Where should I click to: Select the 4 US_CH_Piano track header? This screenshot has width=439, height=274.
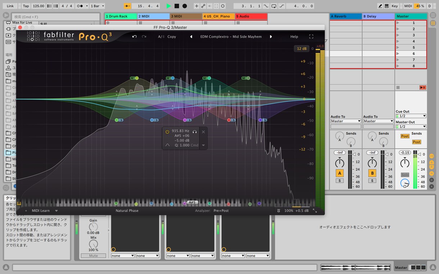pos(218,16)
